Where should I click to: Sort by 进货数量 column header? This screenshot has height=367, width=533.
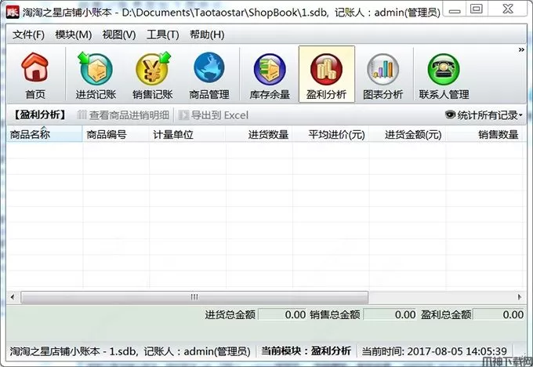pyautogui.click(x=259, y=134)
